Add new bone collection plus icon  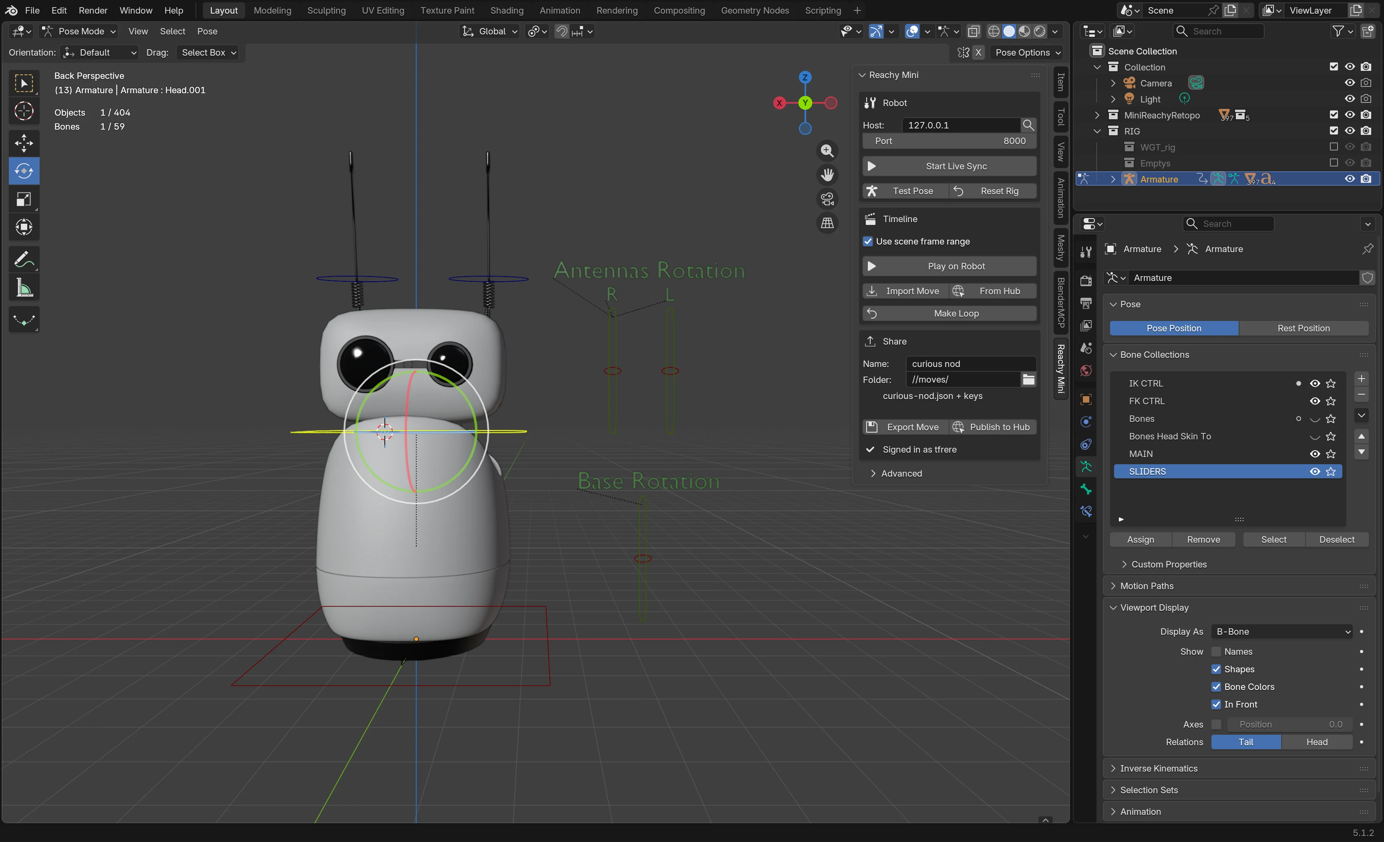[1362, 379]
